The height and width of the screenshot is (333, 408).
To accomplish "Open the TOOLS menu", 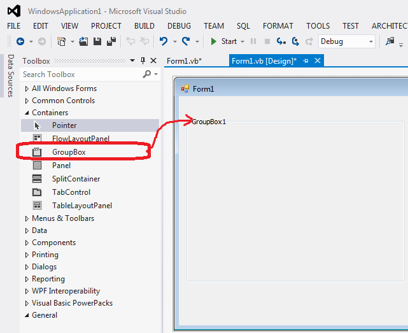I will (318, 26).
